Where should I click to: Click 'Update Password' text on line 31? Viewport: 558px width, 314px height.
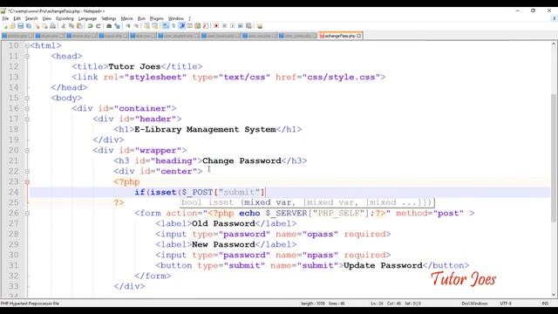[x=383, y=265]
